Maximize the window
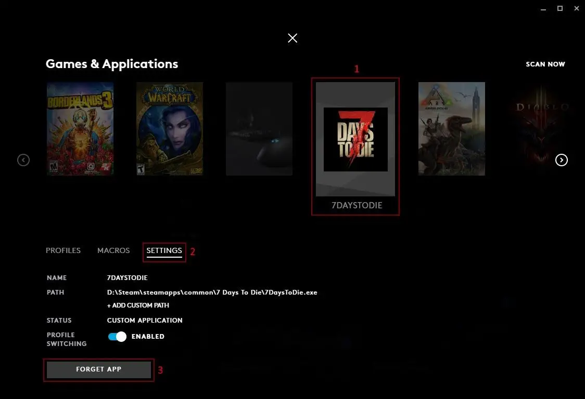The width and height of the screenshot is (585, 399). (560, 8)
